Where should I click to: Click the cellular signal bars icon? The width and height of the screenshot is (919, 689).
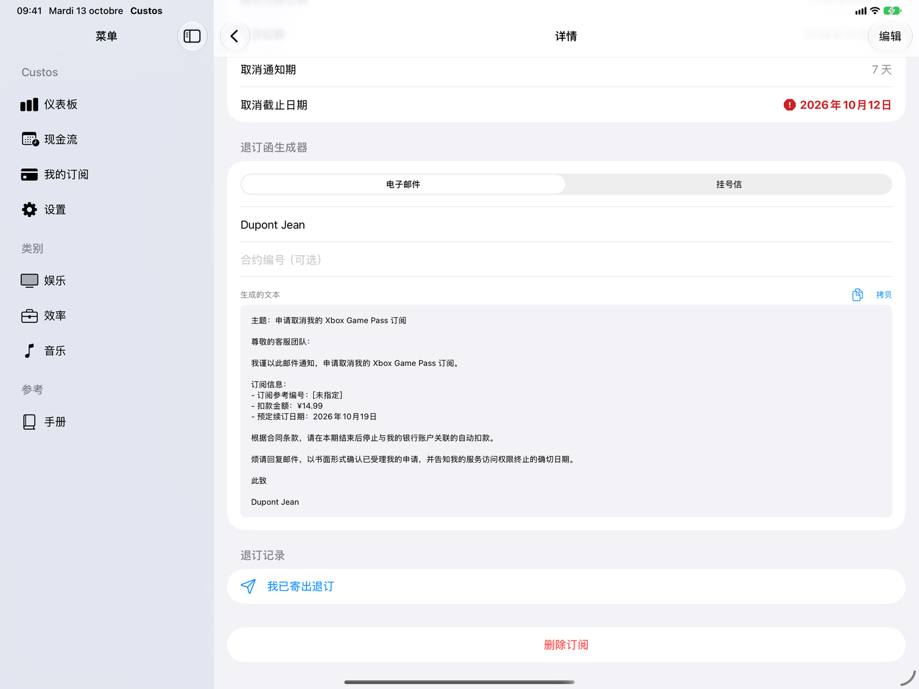pyautogui.click(x=861, y=11)
